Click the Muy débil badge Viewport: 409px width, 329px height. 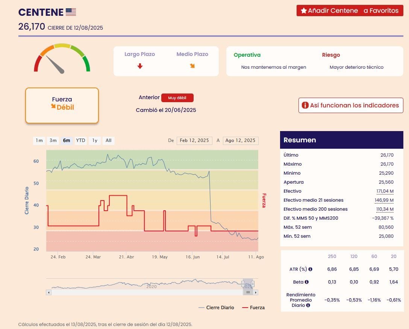pos(177,98)
